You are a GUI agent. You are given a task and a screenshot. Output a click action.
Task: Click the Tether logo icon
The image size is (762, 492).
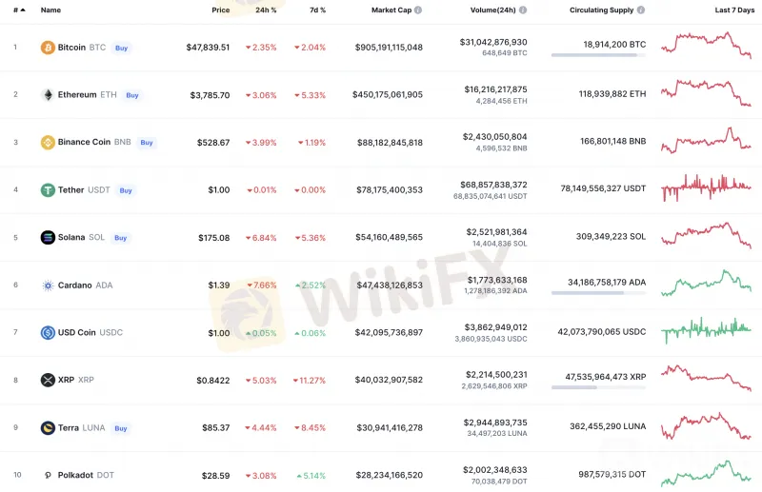point(48,190)
